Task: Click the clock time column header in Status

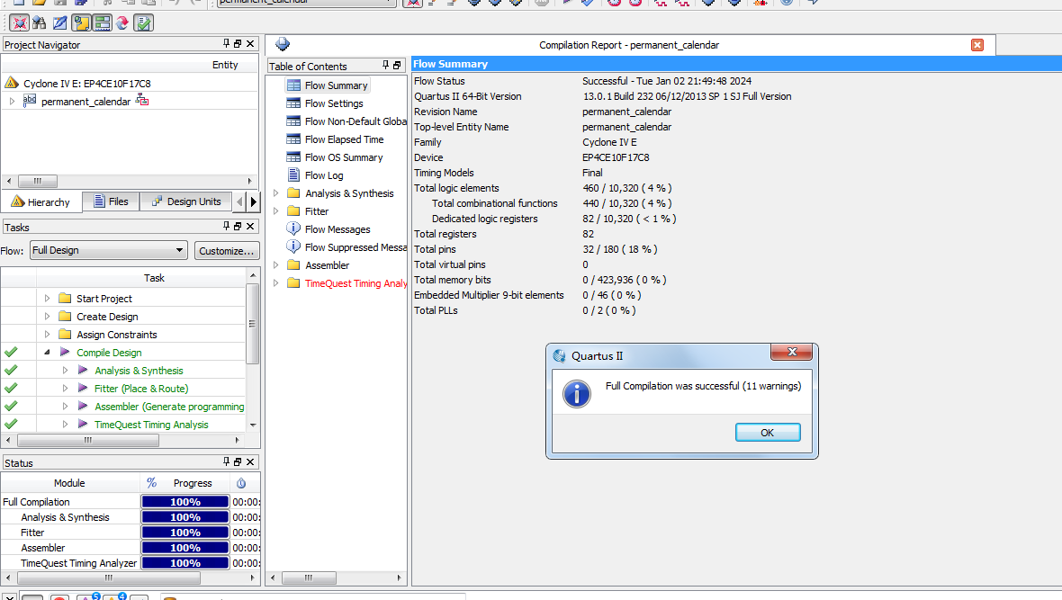Action: [241, 483]
